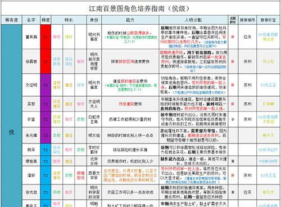Click the blue T3 cell beside 潘安

(46, 175)
